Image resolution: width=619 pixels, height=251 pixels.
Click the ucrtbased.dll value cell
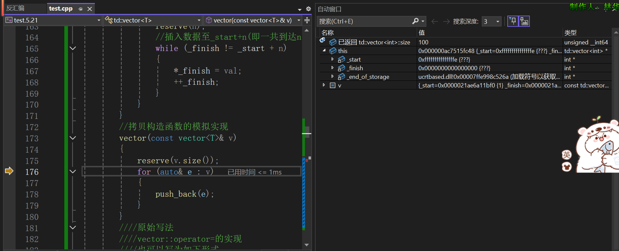(490, 76)
